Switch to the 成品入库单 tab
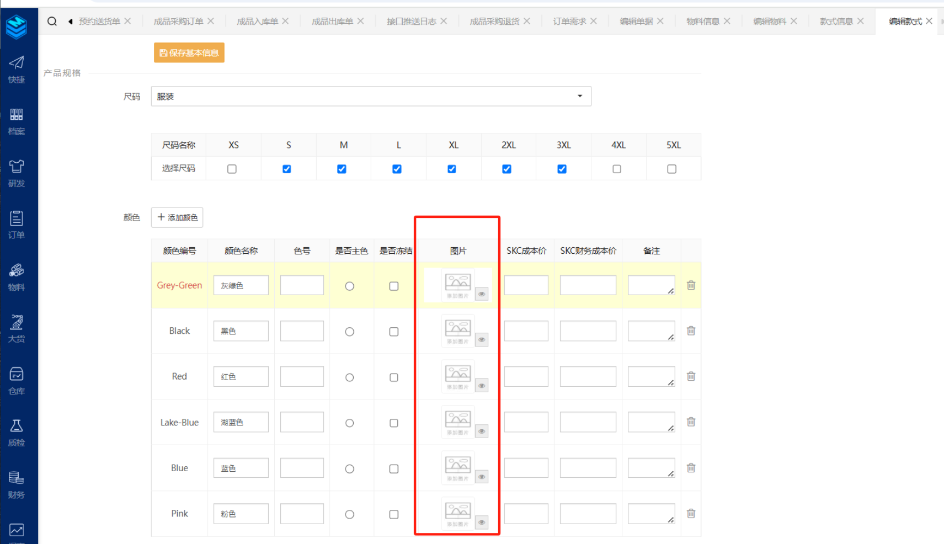The height and width of the screenshot is (544, 944). pos(257,22)
